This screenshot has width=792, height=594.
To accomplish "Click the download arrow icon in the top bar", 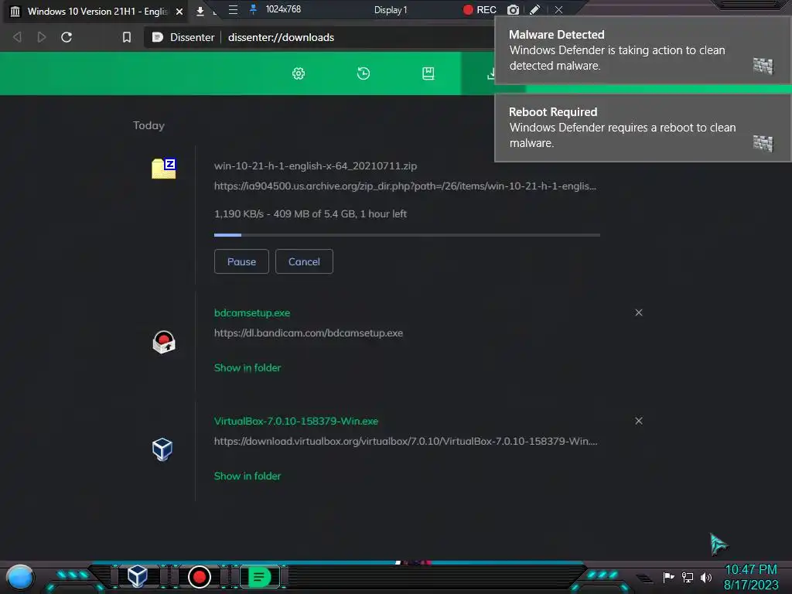I will (200, 11).
